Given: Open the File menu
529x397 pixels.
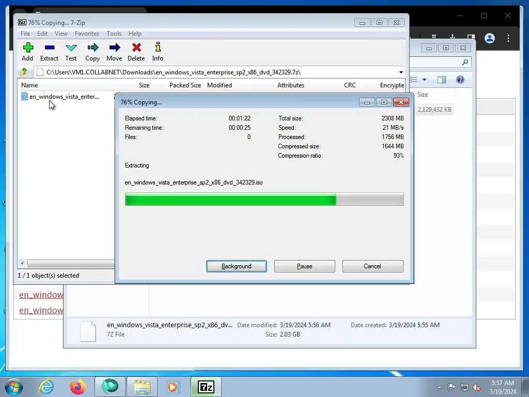Looking at the screenshot, I should (x=25, y=34).
